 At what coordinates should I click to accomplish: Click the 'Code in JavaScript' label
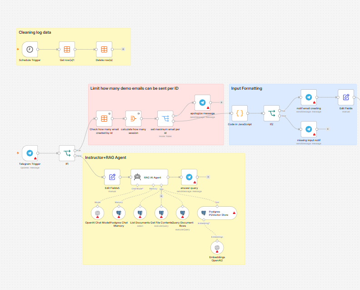pos(240,124)
